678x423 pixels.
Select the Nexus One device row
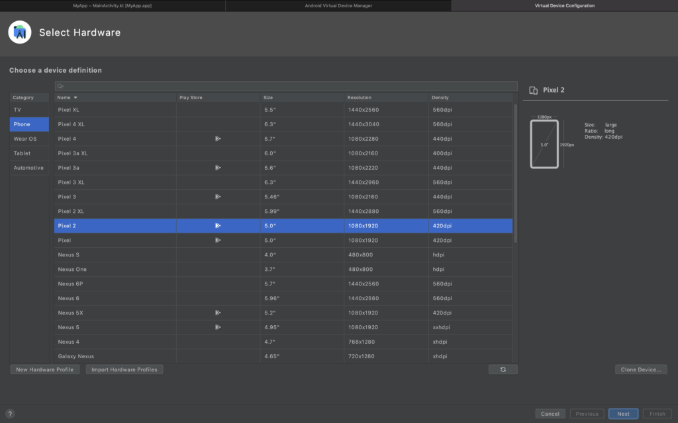point(283,270)
